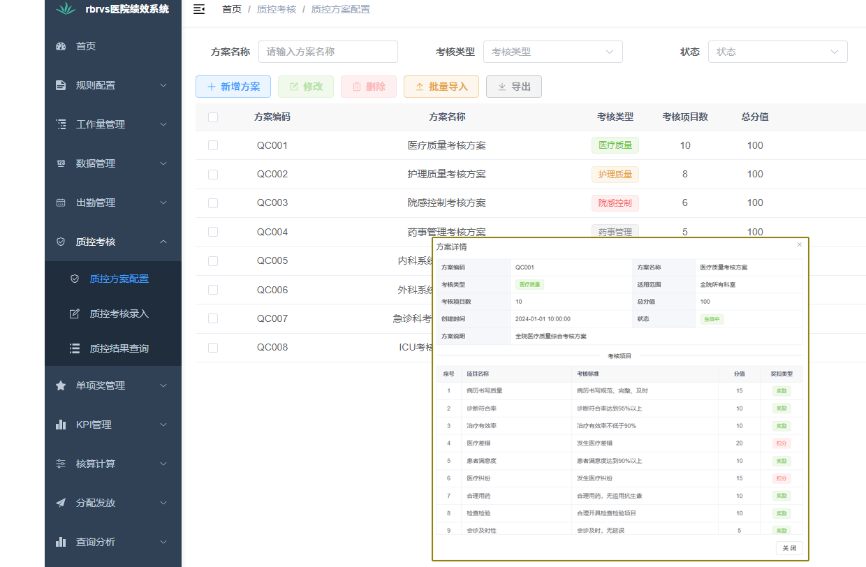
Task: Select the 首页 home icon in sidebar
Action: point(60,46)
